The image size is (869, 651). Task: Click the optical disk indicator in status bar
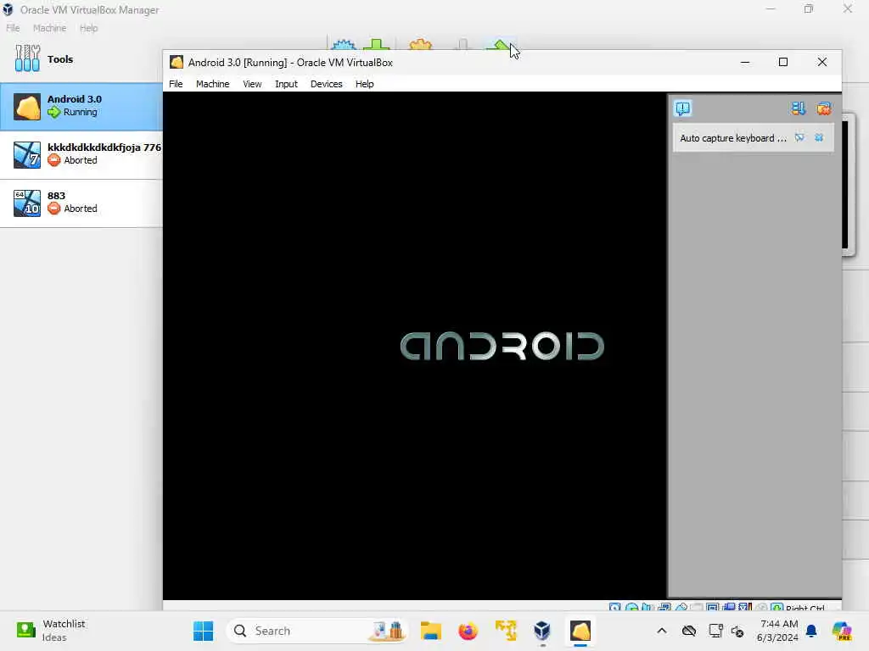[x=631, y=608]
